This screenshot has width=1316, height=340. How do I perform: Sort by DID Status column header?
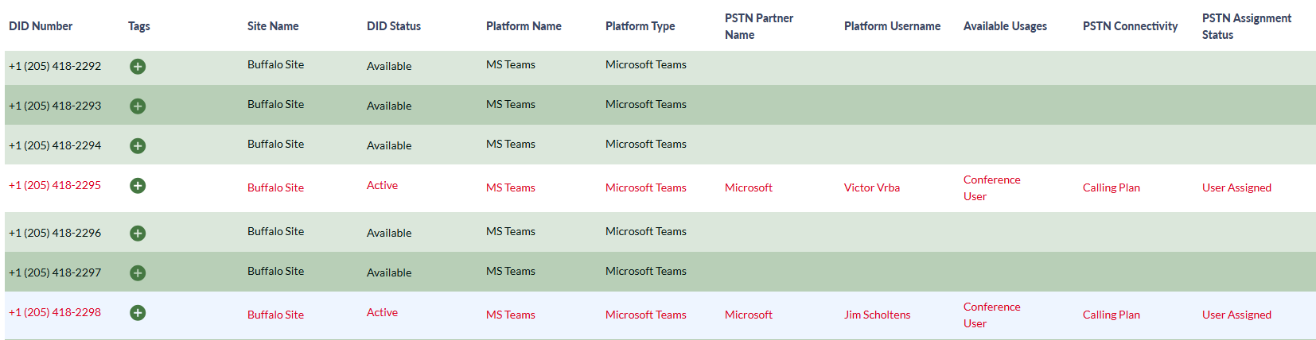[394, 26]
